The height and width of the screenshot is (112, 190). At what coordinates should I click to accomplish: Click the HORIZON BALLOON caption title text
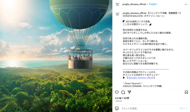point(144,16)
